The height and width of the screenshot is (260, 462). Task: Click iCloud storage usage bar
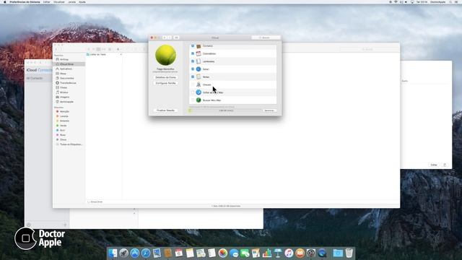click(225, 110)
